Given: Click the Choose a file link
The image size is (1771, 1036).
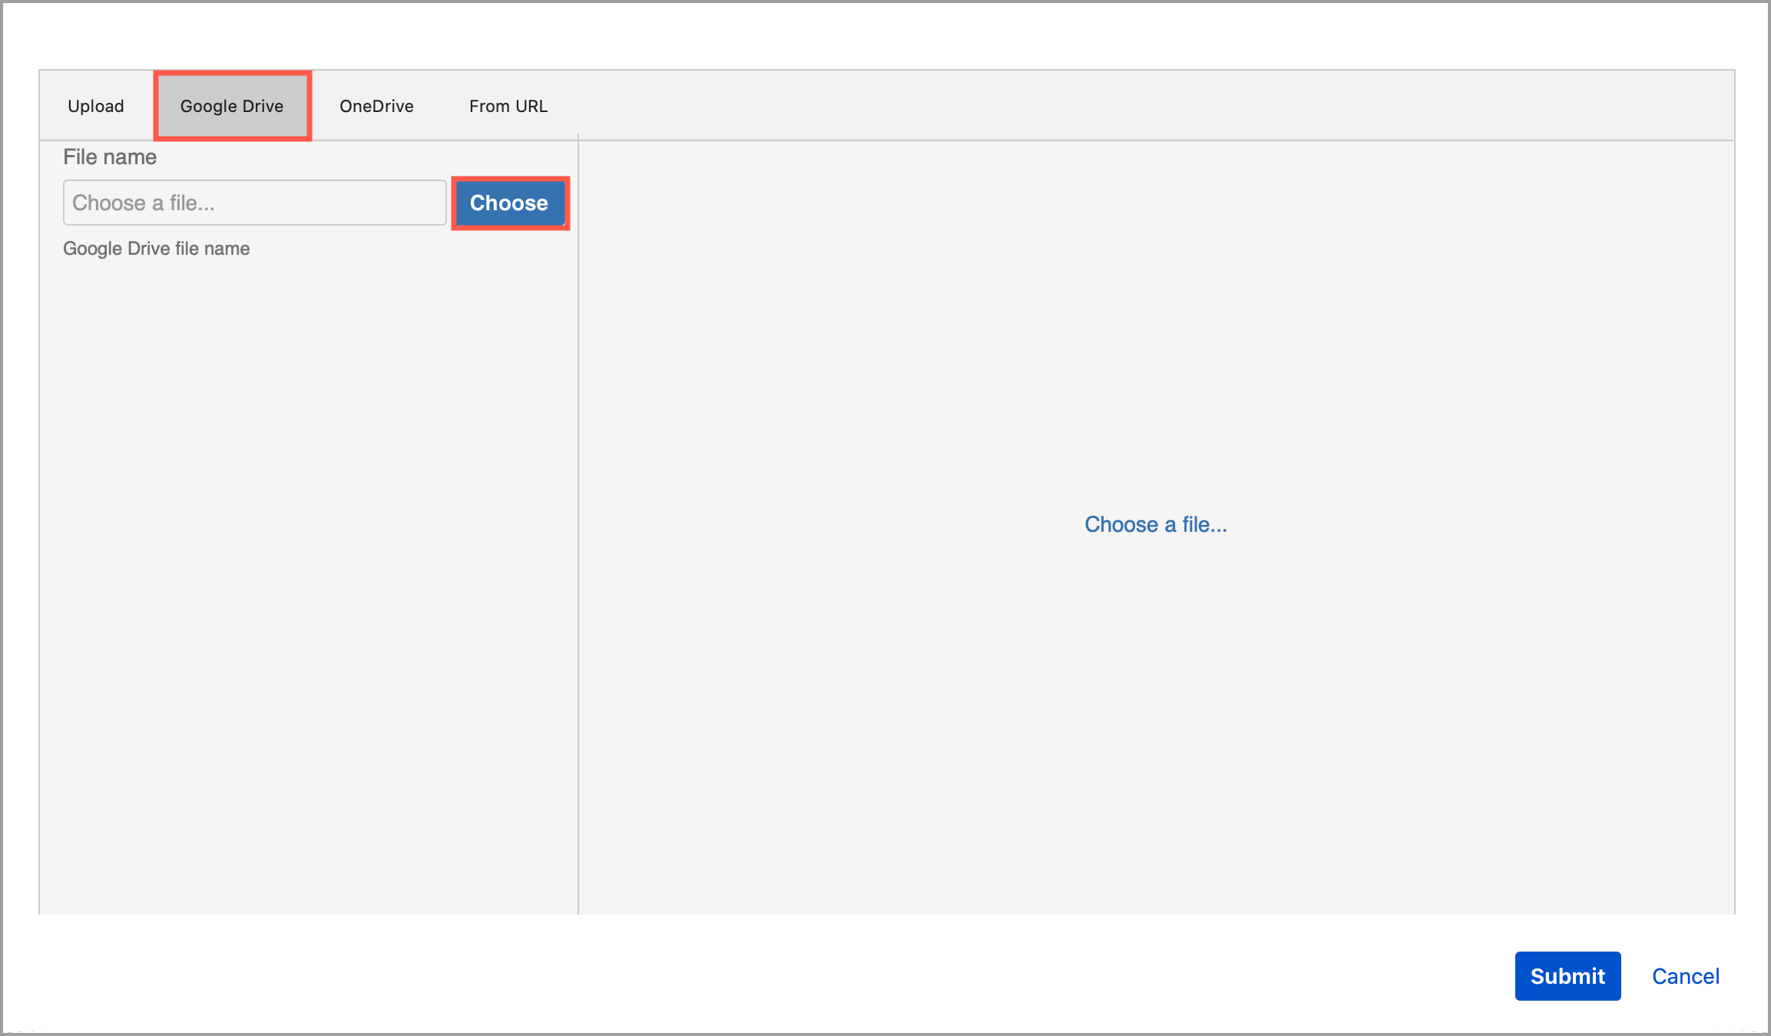Looking at the screenshot, I should point(1155,524).
